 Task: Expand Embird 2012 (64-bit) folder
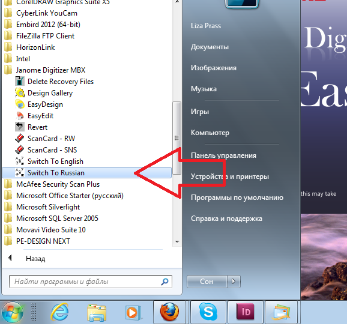[42, 25]
